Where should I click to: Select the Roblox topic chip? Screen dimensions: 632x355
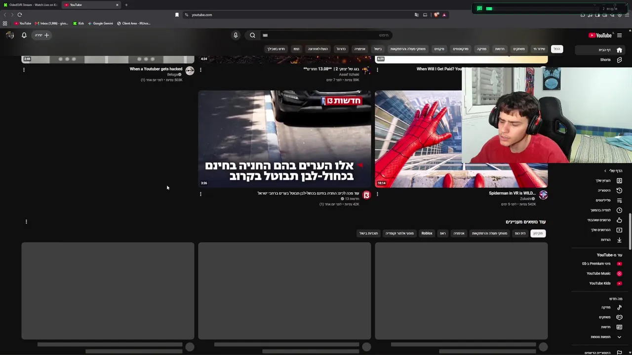point(427,233)
